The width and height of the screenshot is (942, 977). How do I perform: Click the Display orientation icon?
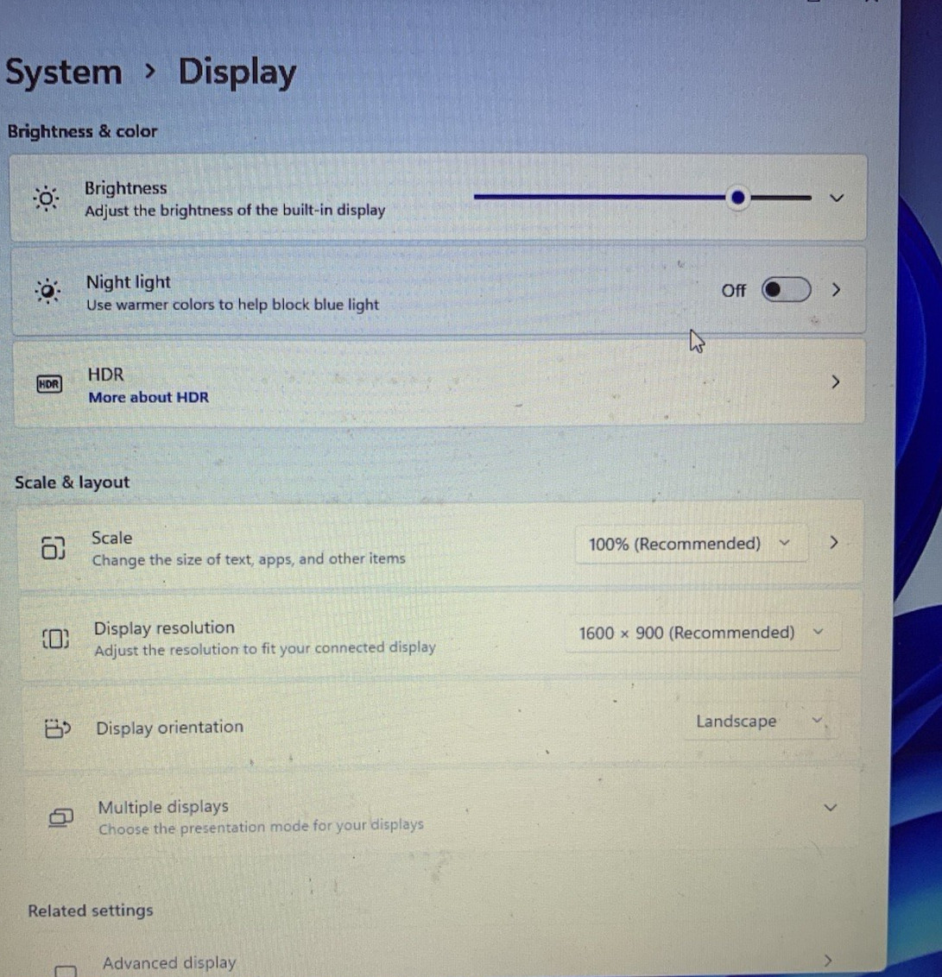58,728
